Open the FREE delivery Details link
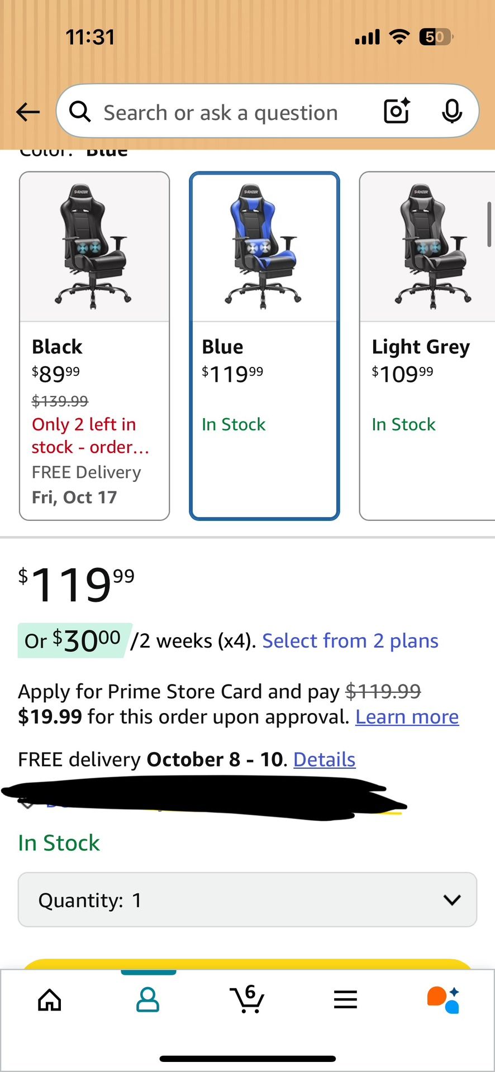The height and width of the screenshot is (1072, 495). point(324,760)
